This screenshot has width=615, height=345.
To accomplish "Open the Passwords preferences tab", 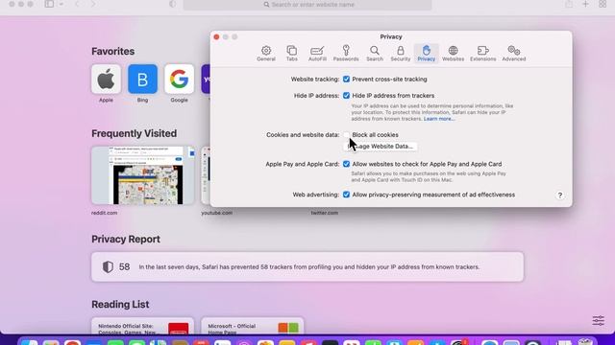I will coord(346,54).
